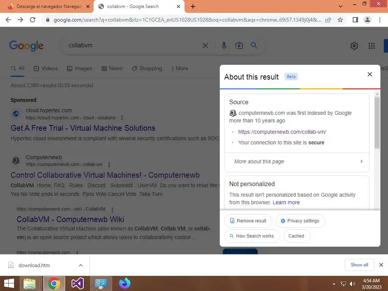Image resolution: width=388 pixels, height=291 pixels.
Task: Clear the Google search box
Action: (x=205, y=45)
